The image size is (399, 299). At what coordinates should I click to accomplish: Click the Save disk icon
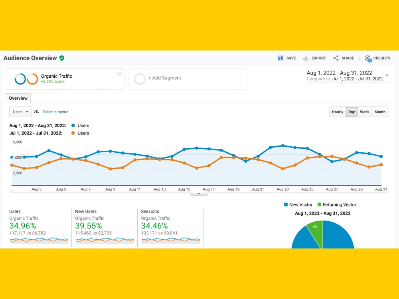pyautogui.click(x=280, y=58)
